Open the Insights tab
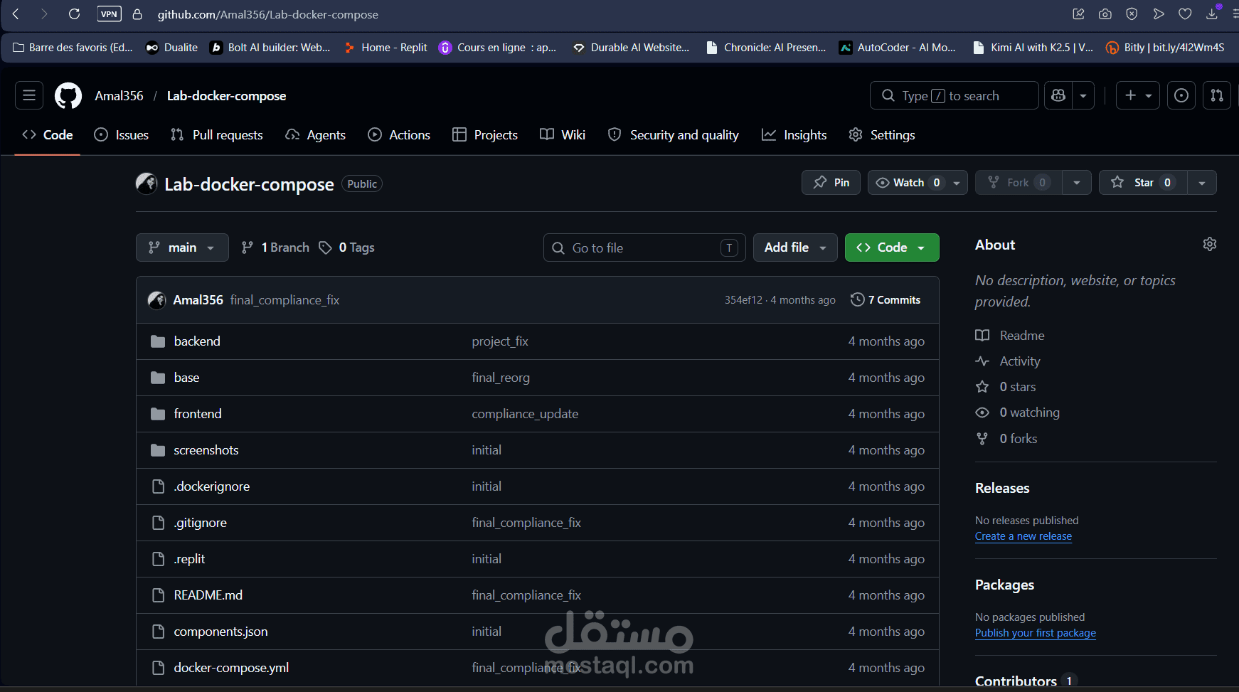Screen dimensions: 1239x692 pyautogui.click(x=794, y=135)
